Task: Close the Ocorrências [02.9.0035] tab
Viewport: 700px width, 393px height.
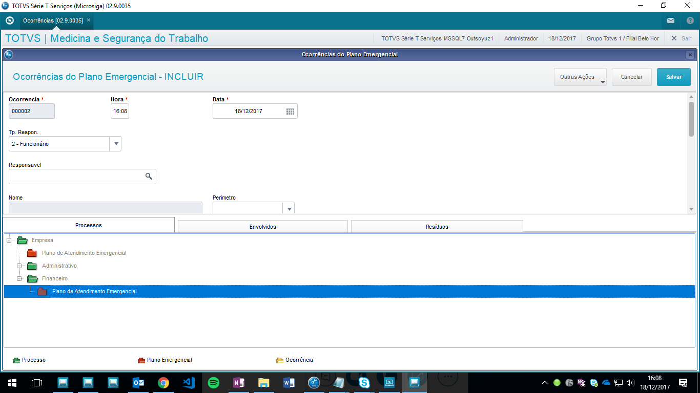Action: click(89, 20)
